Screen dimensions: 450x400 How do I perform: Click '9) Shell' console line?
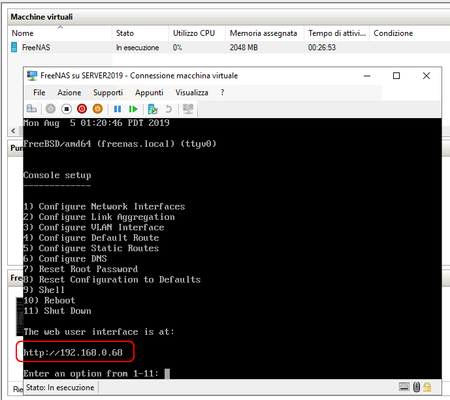coord(44,290)
